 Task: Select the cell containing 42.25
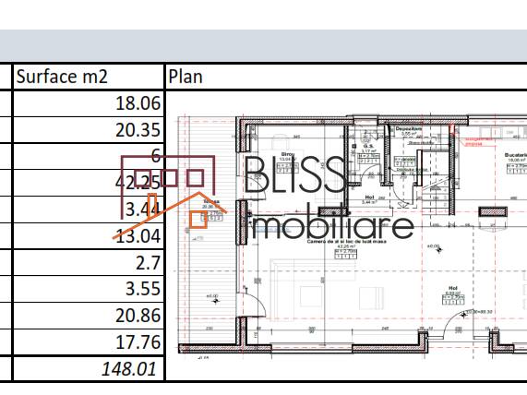(x=89, y=183)
